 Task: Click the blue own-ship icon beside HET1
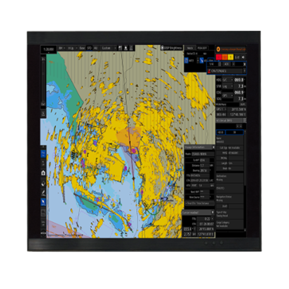pyautogui.click(x=186, y=61)
